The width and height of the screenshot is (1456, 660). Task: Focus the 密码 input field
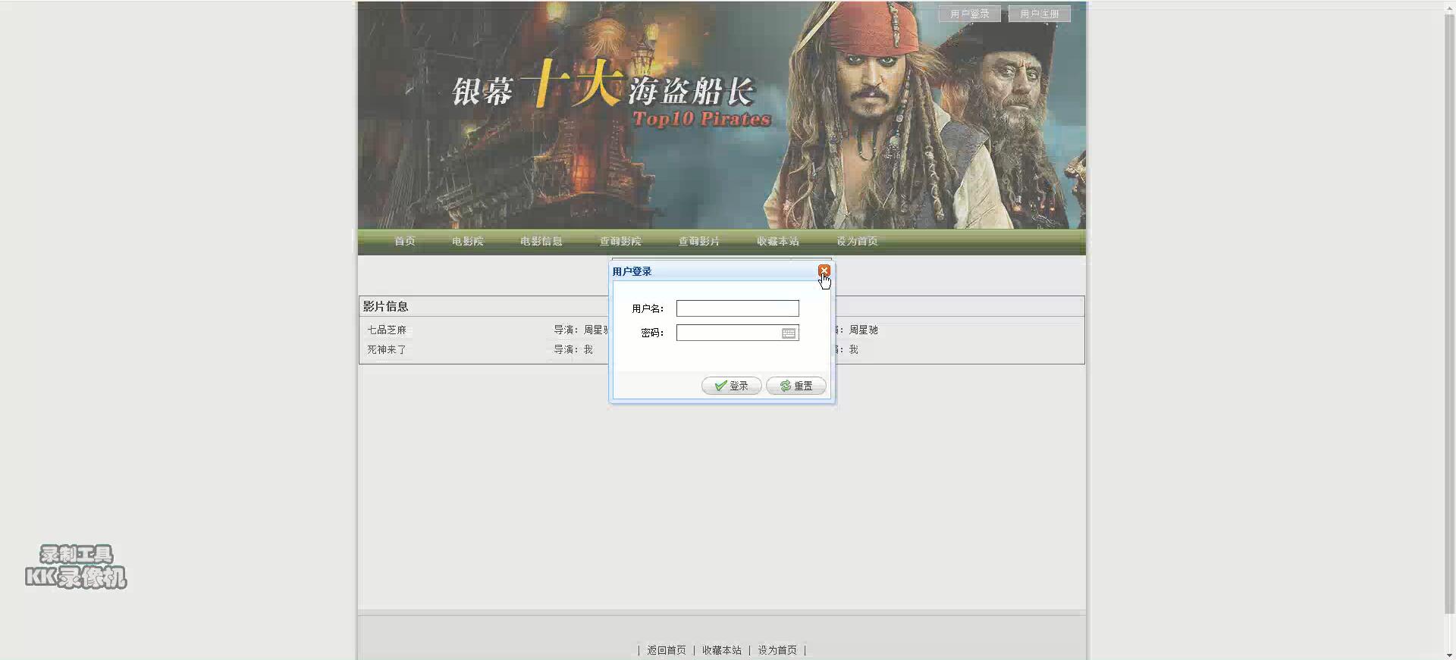pos(737,333)
